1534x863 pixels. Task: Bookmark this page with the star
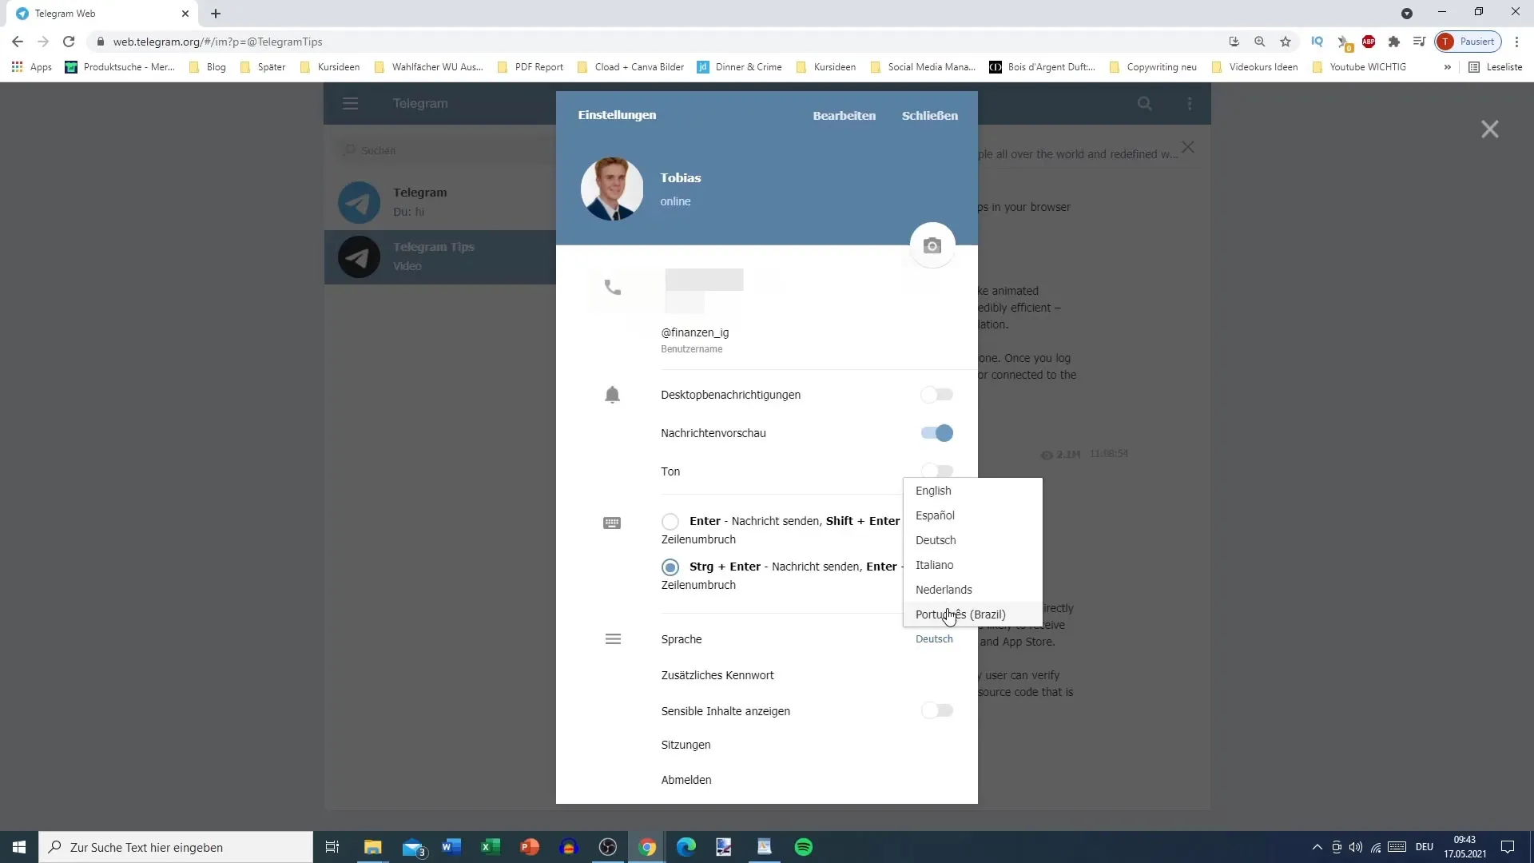[1286, 42]
